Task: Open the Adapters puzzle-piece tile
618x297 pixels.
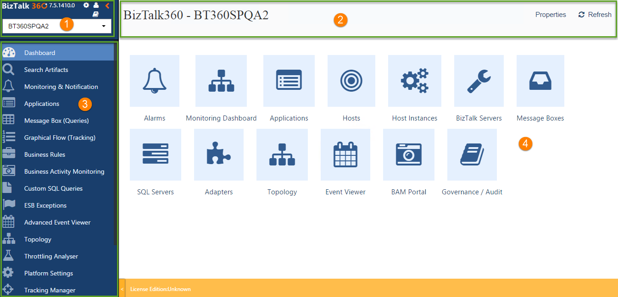Action: click(219, 154)
